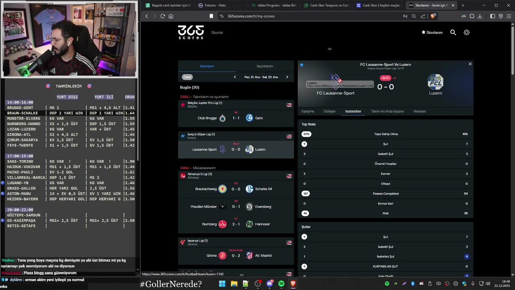Screen dimensions: 515x290
Task: Open Club Brugge vs Gent match
Action: (x=236, y=118)
